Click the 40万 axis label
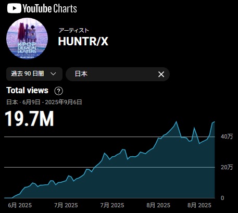Screen dimensions: 238x213 [227, 136]
